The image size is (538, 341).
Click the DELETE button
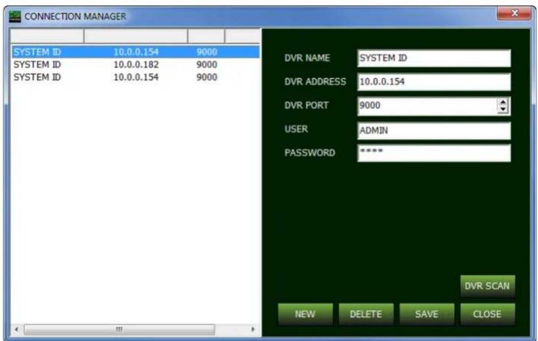(x=366, y=314)
